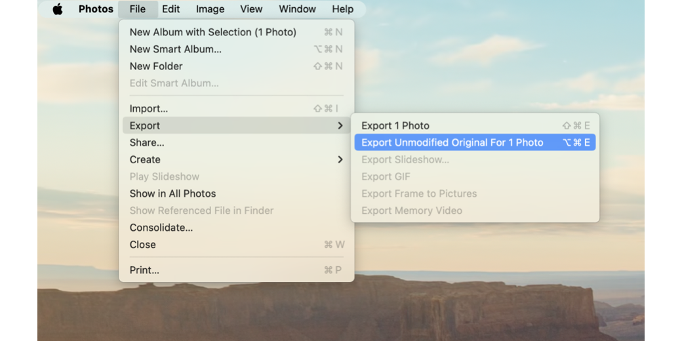Screen dimensions: 682x341
Task: Select Export 1 Photo
Action: (x=395, y=126)
